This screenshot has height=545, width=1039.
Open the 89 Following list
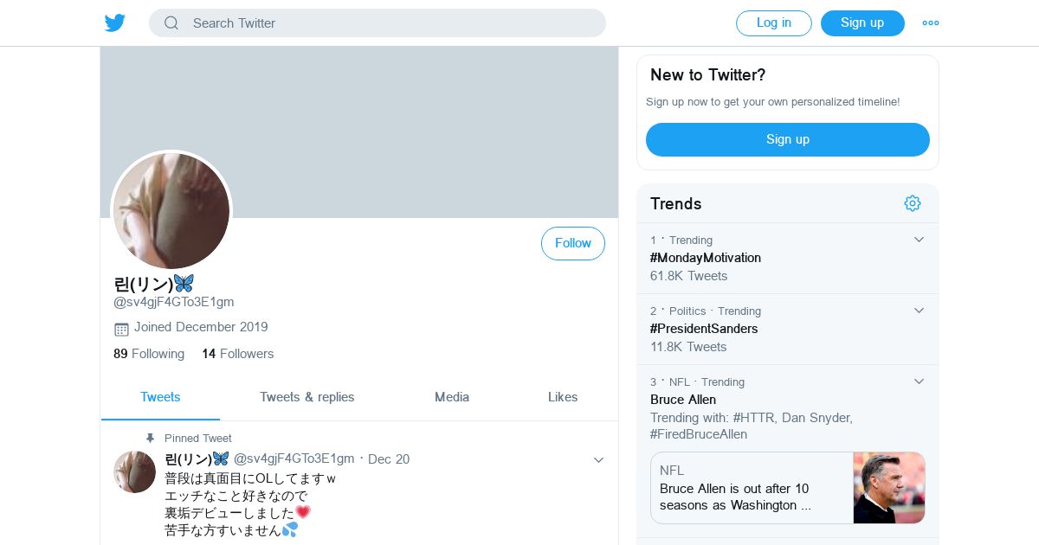[149, 354]
